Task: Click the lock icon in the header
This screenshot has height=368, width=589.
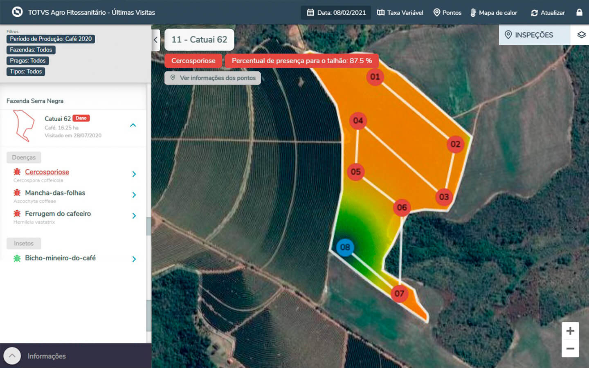Action: click(x=579, y=12)
